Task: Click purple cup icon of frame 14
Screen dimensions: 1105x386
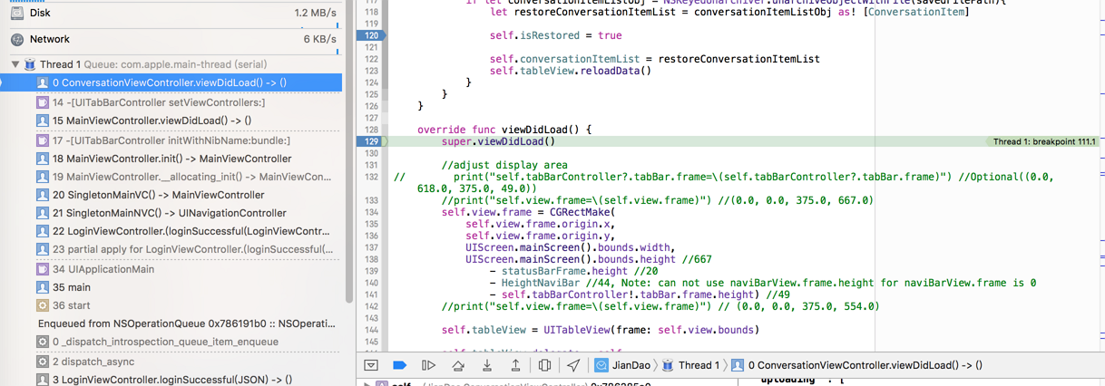Action: pyautogui.click(x=43, y=102)
